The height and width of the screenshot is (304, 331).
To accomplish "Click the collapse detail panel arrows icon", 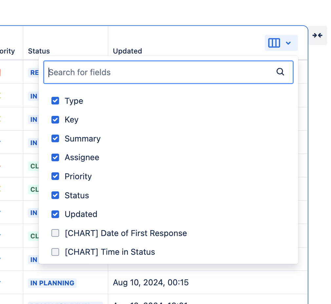I will 318,35.
